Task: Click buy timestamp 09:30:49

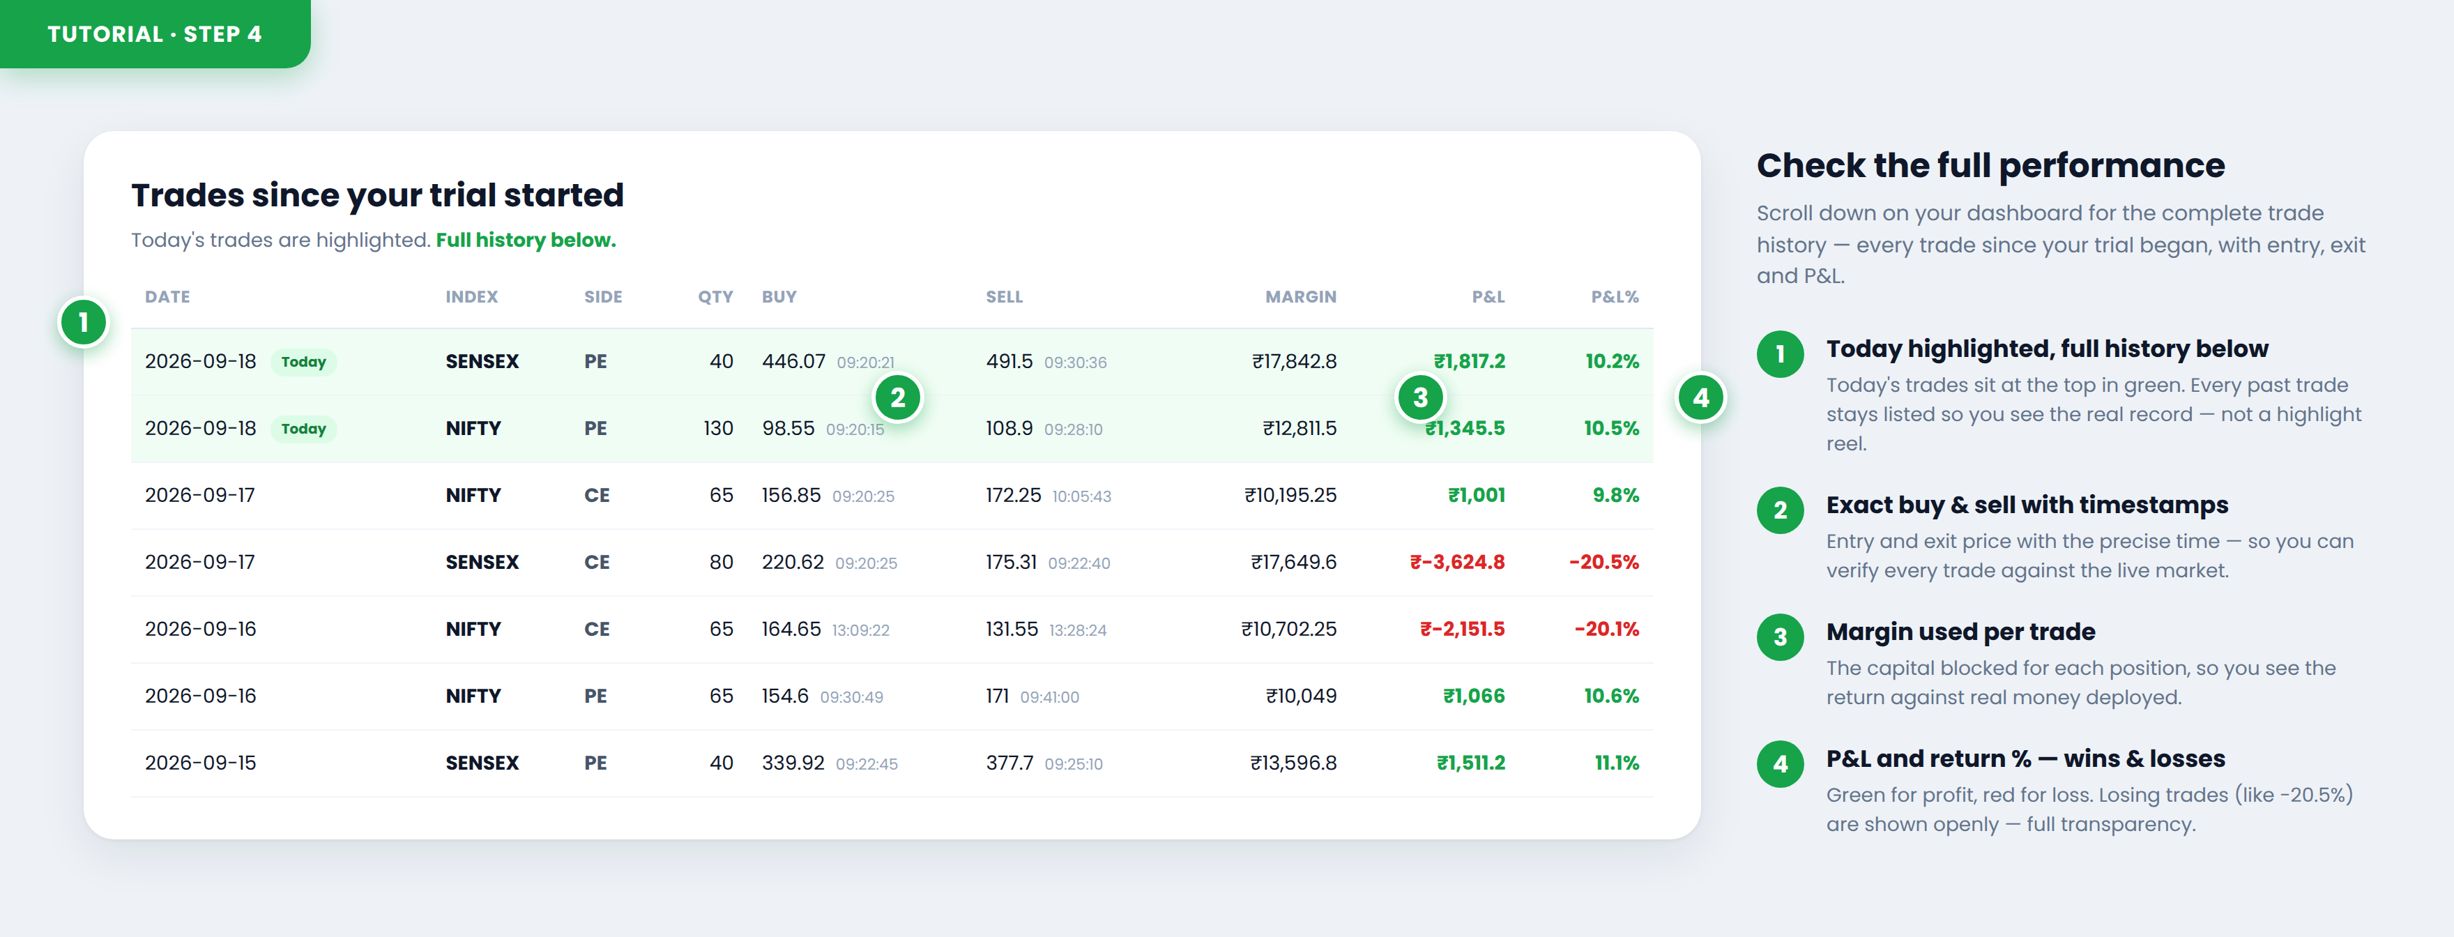Action: (x=852, y=697)
